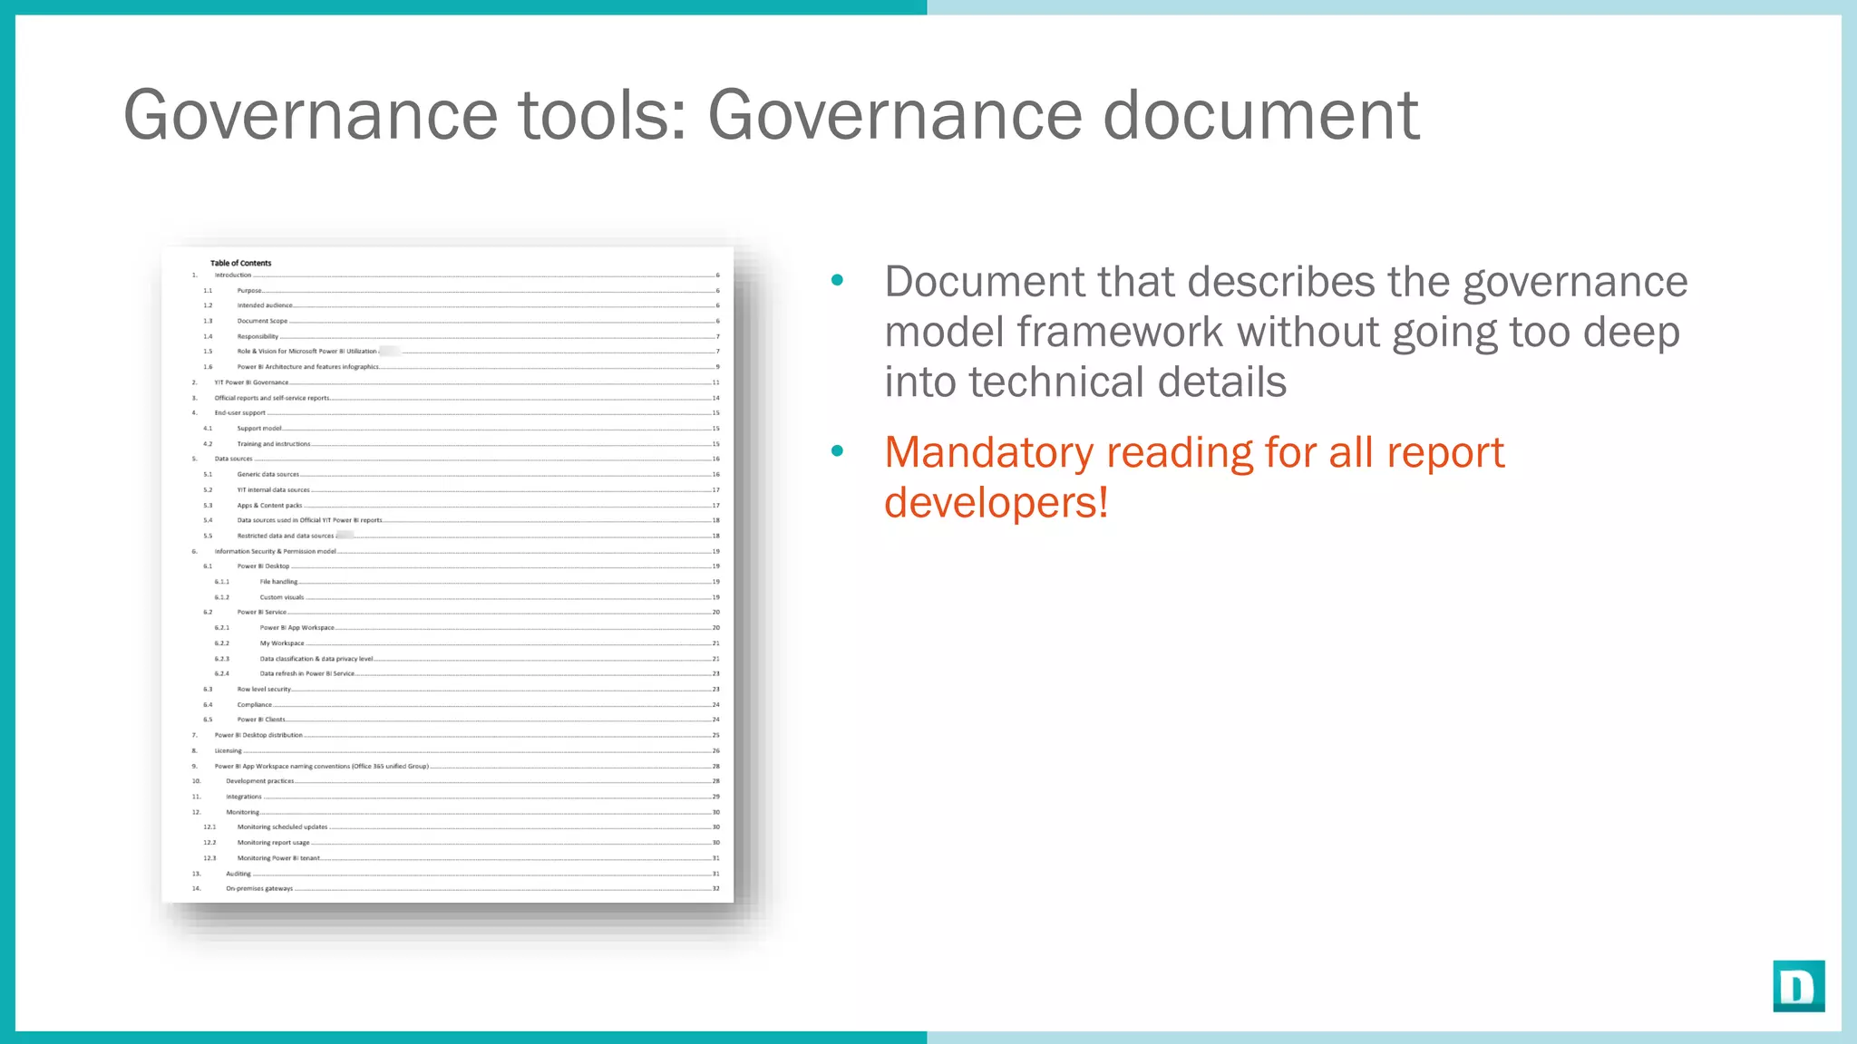This screenshot has width=1857, height=1044.
Task: Click page number 11 beside YIT Power BI Governance
Action: click(716, 382)
